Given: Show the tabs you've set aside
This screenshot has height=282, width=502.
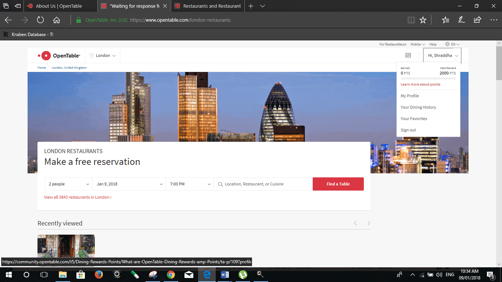Looking at the screenshot, I should [x=6, y=6].
